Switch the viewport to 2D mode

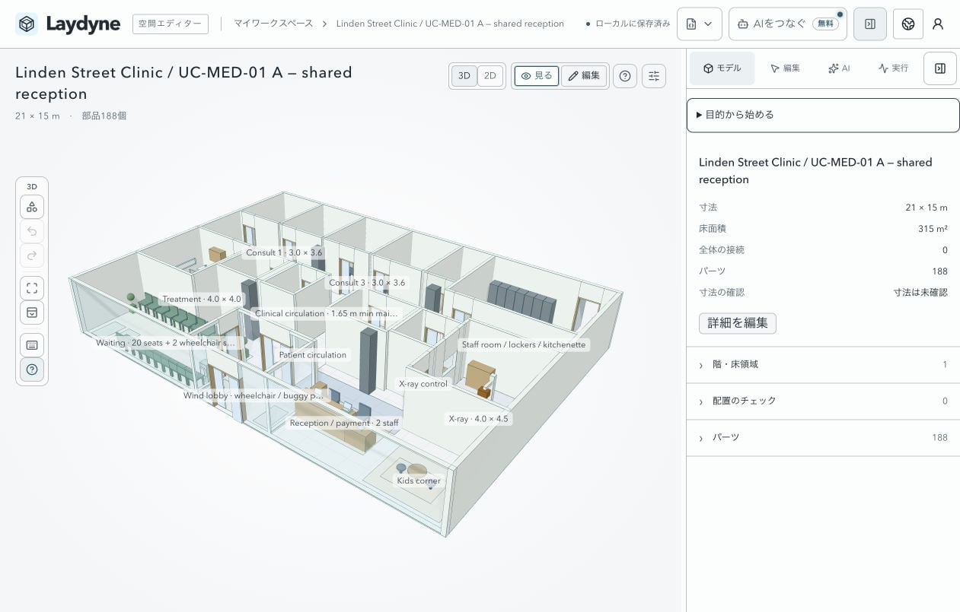tap(490, 76)
